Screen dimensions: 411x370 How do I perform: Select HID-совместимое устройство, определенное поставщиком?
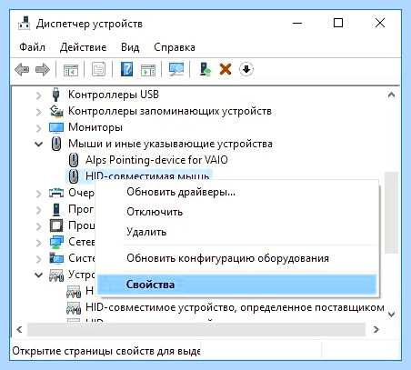(x=235, y=307)
